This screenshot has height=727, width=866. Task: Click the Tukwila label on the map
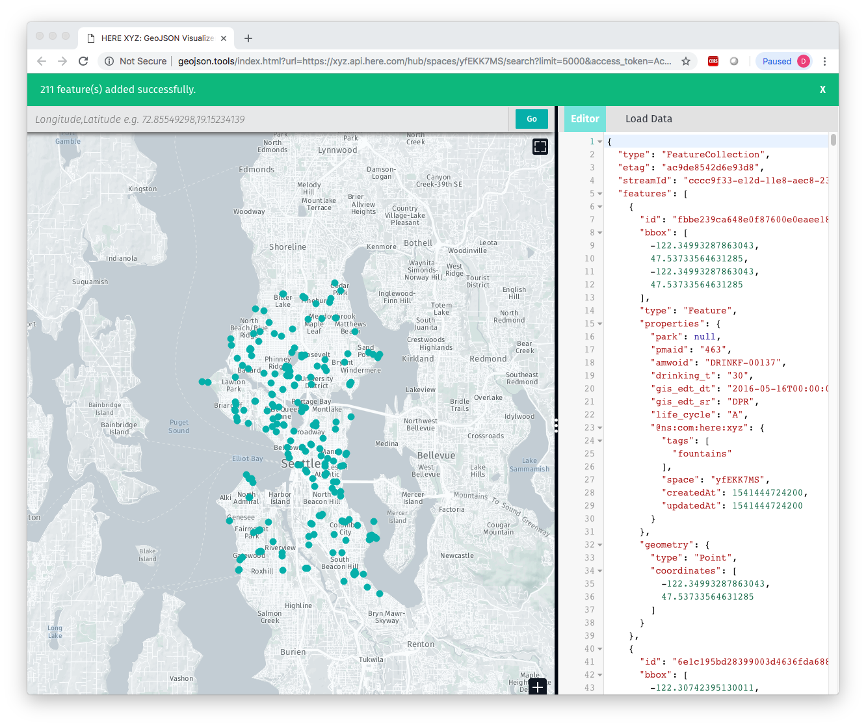pyautogui.click(x=371, y=659)
